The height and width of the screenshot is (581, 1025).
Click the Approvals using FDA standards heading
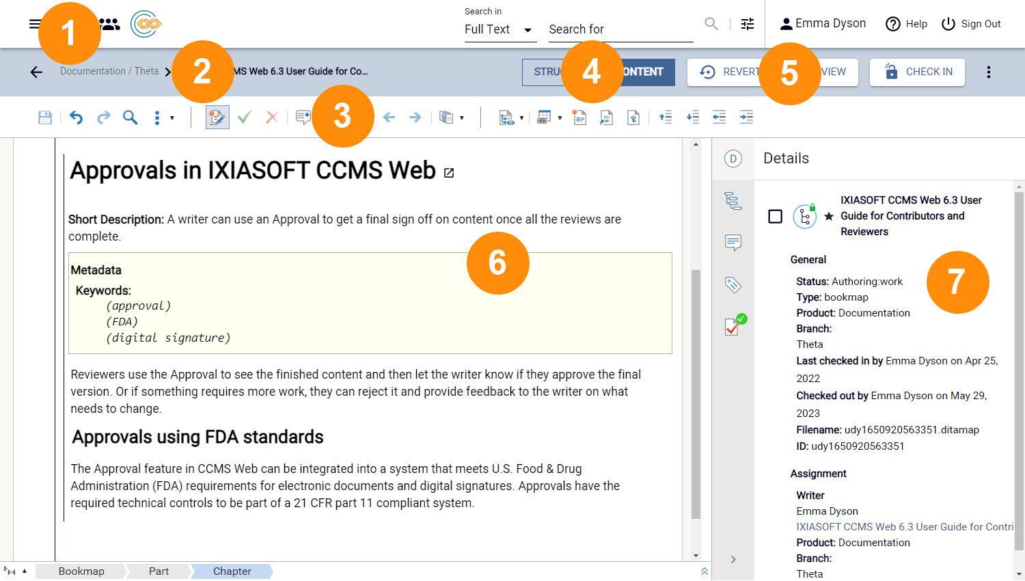coord(197,437)
